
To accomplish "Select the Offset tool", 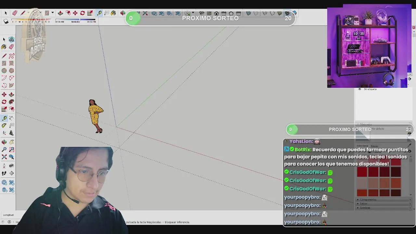I will coord(11,109).
